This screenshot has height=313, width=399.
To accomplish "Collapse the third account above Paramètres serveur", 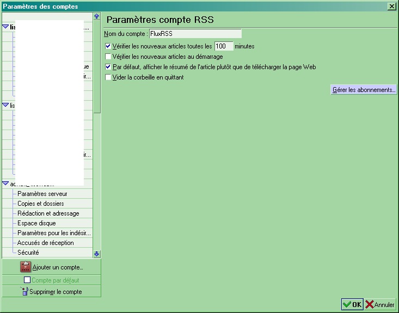I will pyautogui.click(x=5, y=183).
